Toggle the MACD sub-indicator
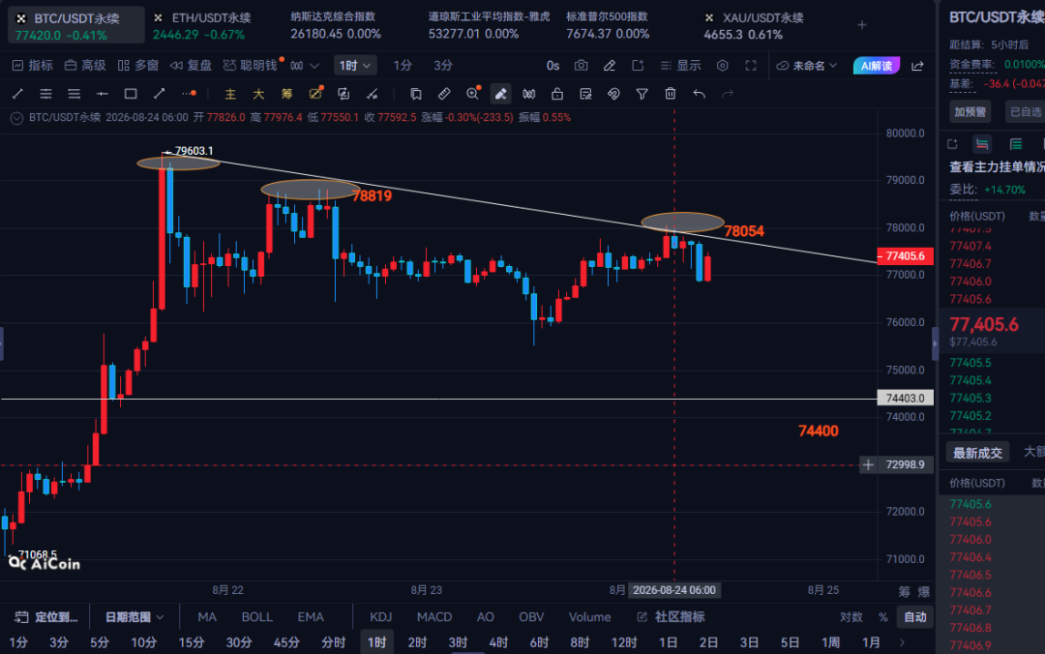Screen dimensions: 1045x654 [x=434, y=616]
